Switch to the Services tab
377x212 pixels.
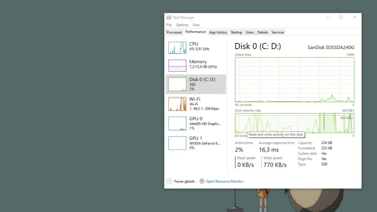(x=277, y=32)
